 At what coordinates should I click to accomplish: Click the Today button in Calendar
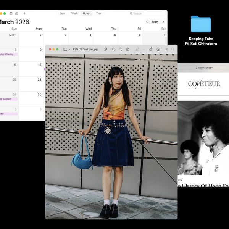pos(155,22)
